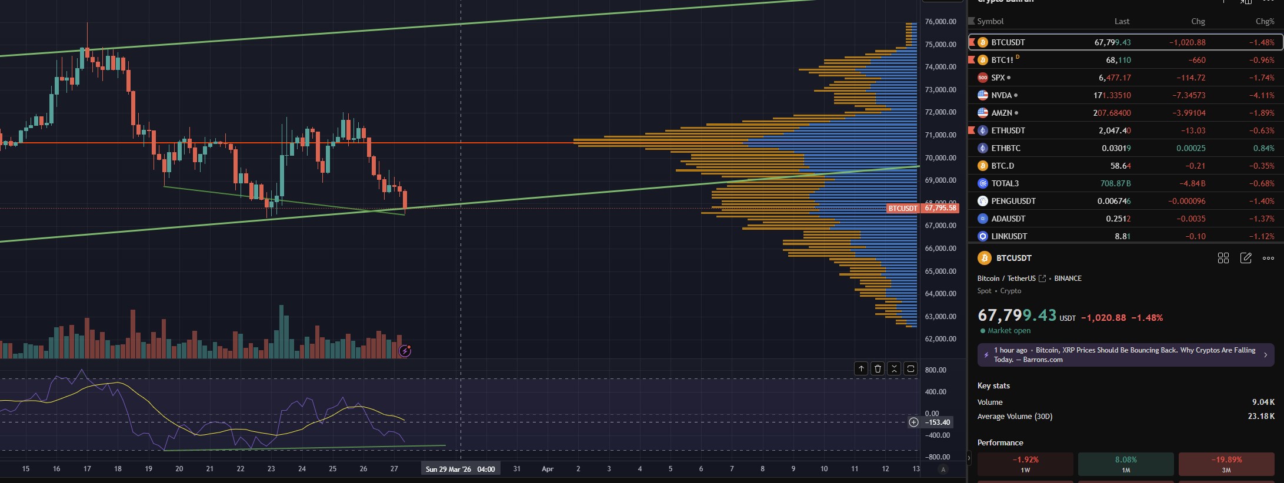Open the Barrons.com Bitcoin news headline
This screenshot has height=483, width=1284.
coord(1125,355)
